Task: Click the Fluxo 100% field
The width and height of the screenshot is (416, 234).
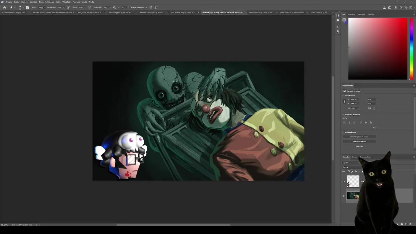Action: tap(81, 7)
